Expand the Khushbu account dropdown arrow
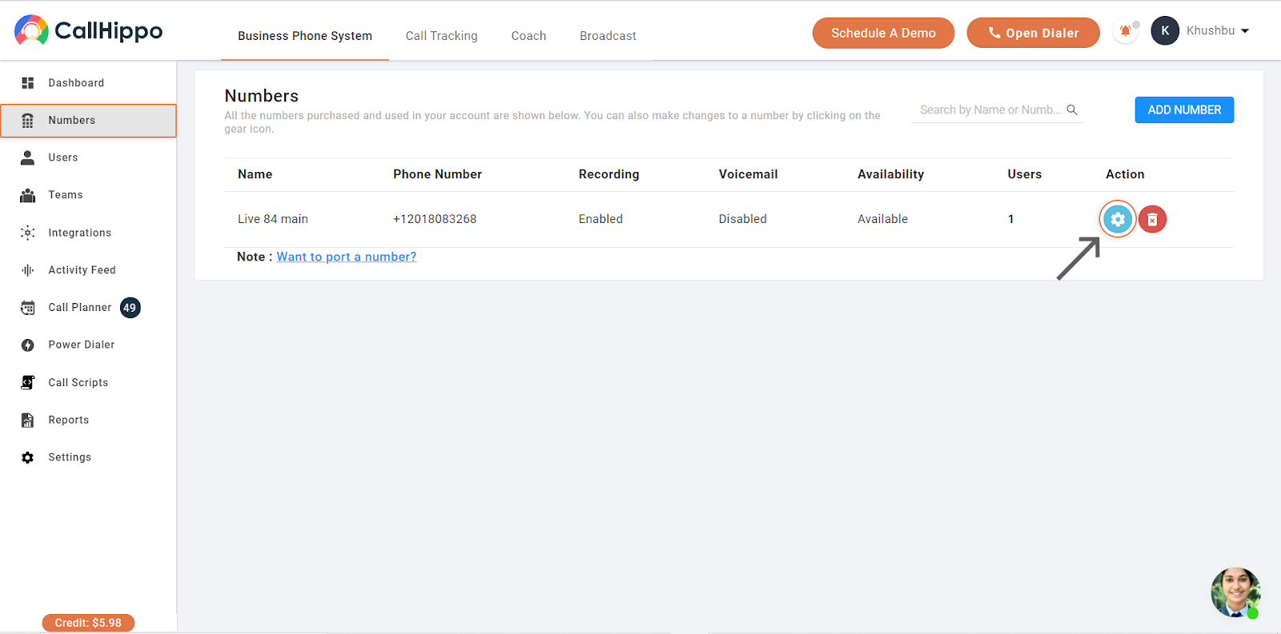1281x634 pixels. point(1245,31)
